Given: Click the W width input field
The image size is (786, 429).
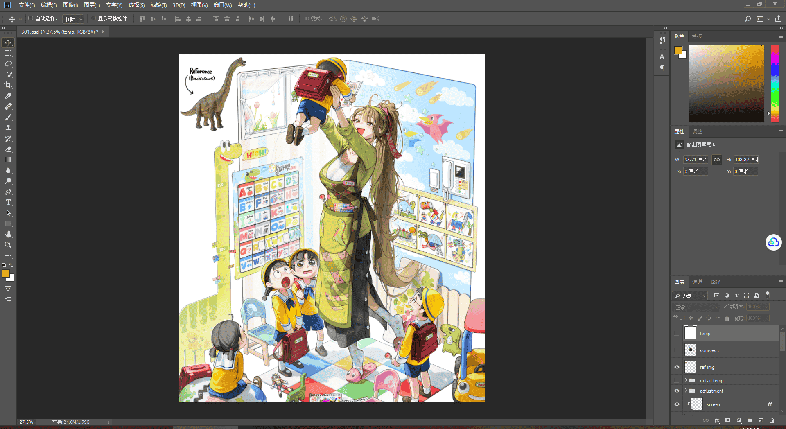Looking at the screenshot, I should click(696, 160).
